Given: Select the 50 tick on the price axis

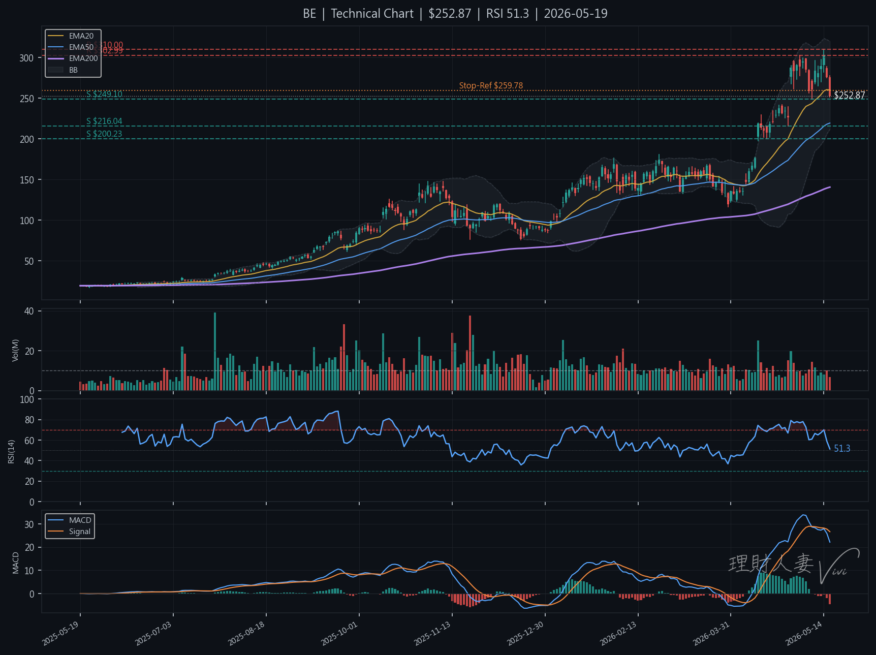Looking at the screenshot, I should [x=29, y=261].
